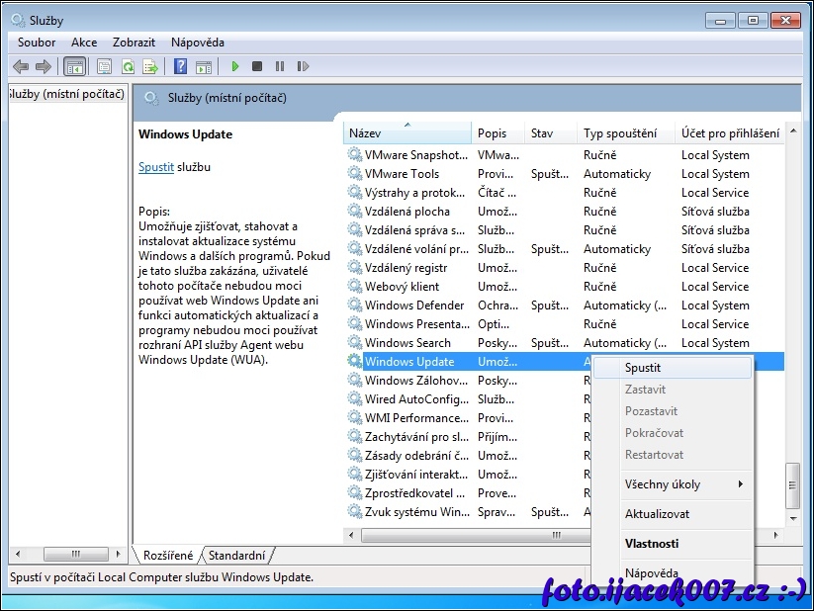Sort services by the Název column header

coord(407,133)
